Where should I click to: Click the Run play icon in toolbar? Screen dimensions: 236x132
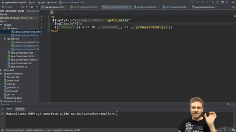pyautogui.click(x=198, y=2)
